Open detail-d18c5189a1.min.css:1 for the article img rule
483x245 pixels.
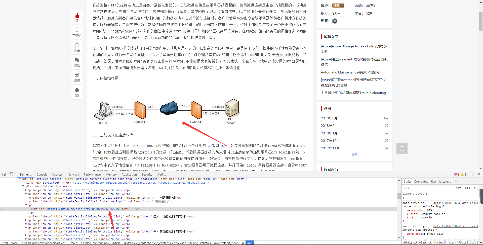coord(456,203)
